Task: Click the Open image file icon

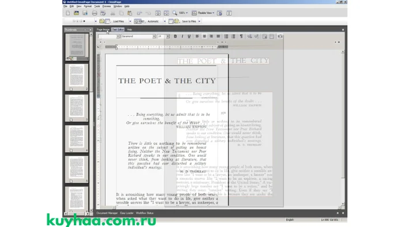Action: pos(77,13)
